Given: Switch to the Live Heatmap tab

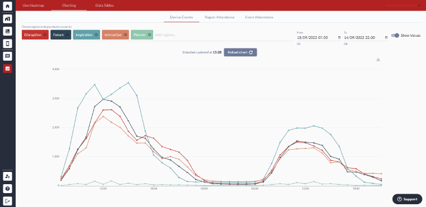Looking at the screenshot, I should coord(33,6).
